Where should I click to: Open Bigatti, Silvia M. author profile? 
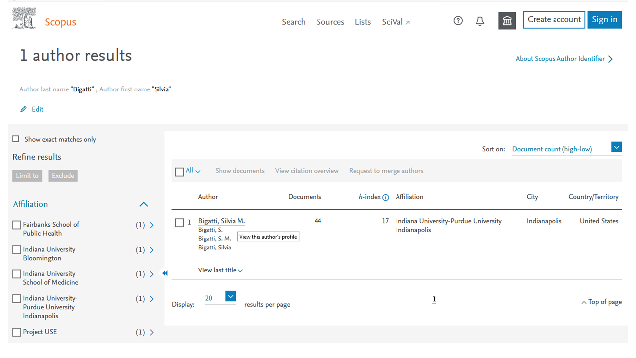[x=222, y=221]
